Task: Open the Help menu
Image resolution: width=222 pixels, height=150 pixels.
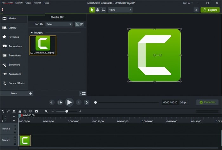Action: coord(46,3)
